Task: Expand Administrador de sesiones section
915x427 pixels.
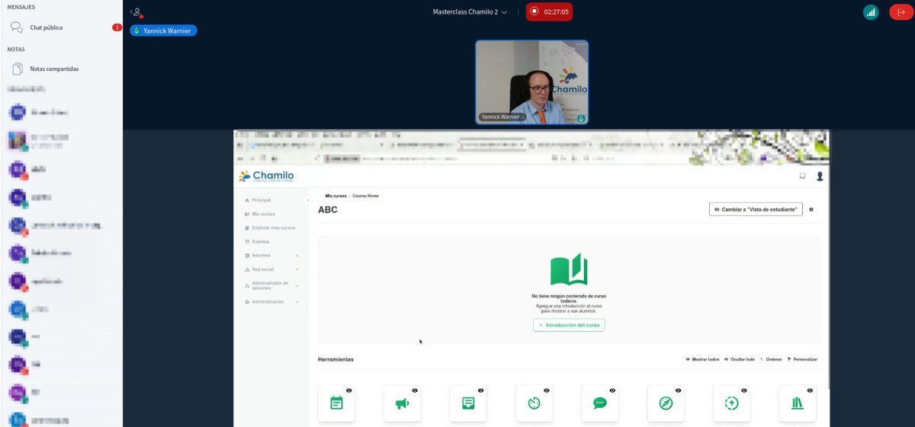Action: (271, 285)
